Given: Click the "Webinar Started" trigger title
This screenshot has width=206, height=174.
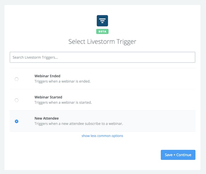Looking at the screenshot, I should 48,97.
